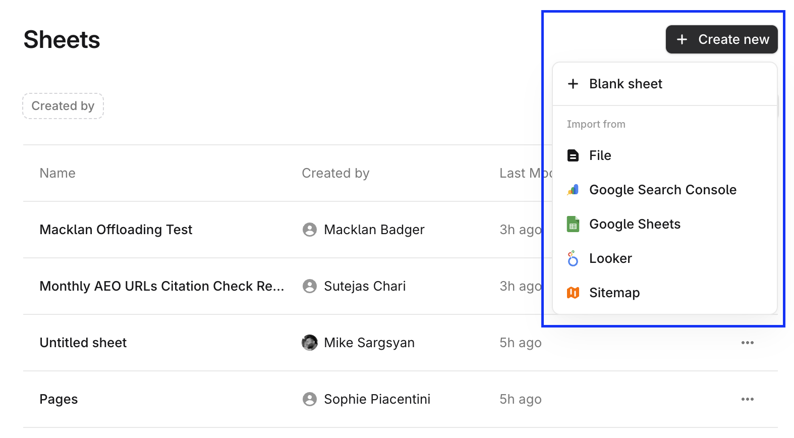Click Macklan Badger's avatar icon
The width and height of the screenshot is (794, 438).
click(310, 230)
